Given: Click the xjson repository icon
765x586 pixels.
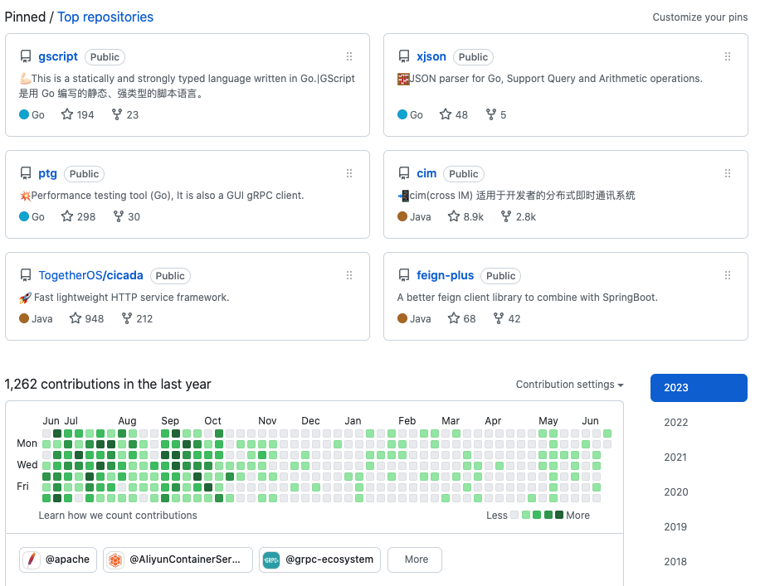Looking at the screenshot, I should 404,56.
